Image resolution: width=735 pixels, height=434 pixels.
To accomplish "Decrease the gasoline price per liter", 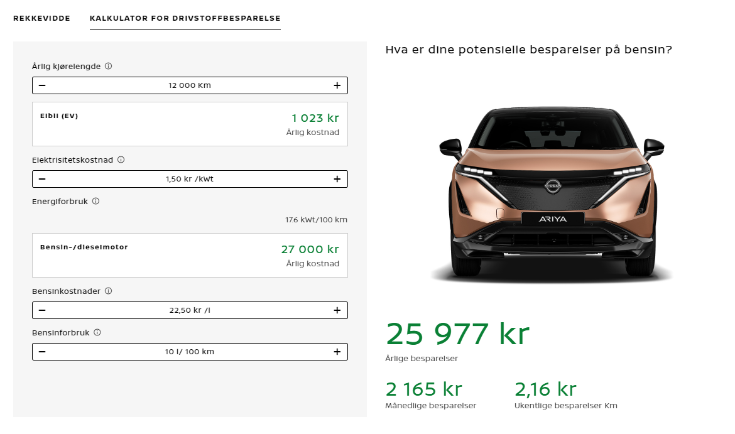I will [42, 310].
